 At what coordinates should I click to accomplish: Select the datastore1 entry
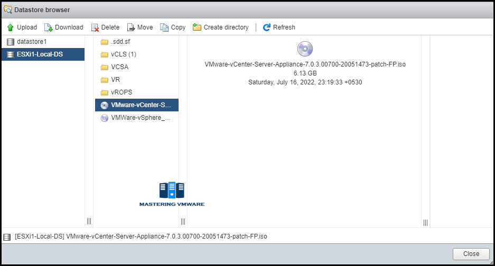[43, 42]
